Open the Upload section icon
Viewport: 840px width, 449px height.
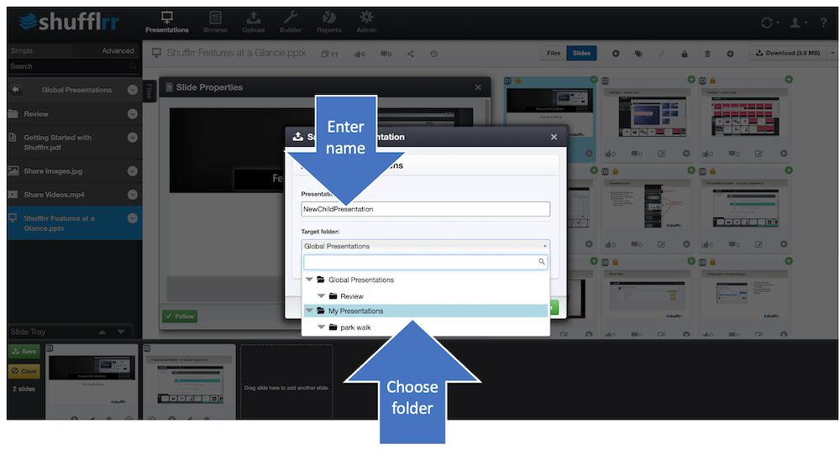click(254, 18)
